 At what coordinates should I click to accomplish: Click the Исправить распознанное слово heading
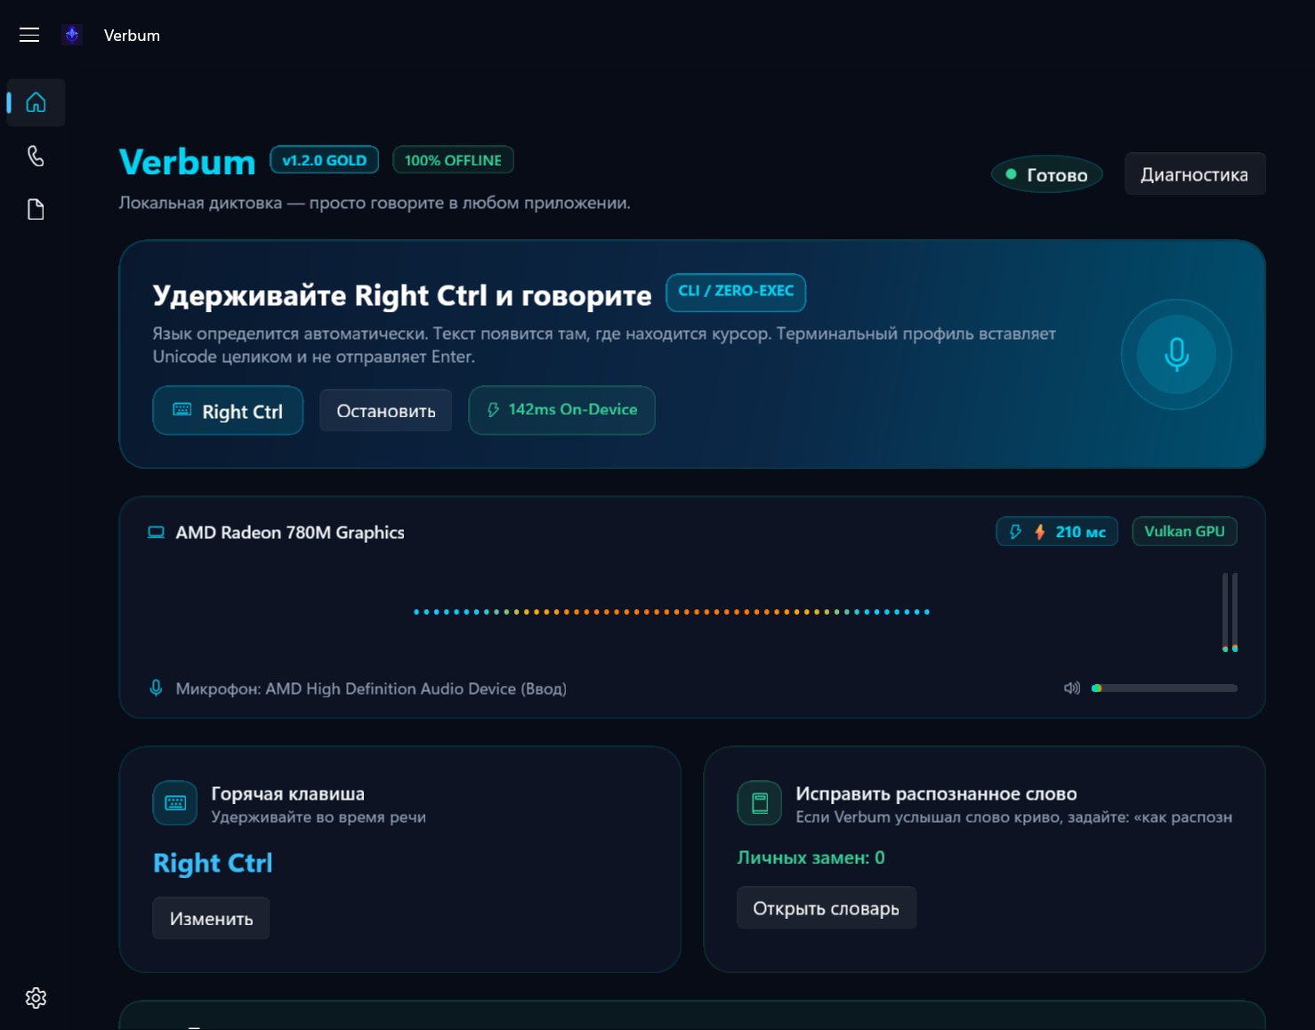[x=936, y=793]
